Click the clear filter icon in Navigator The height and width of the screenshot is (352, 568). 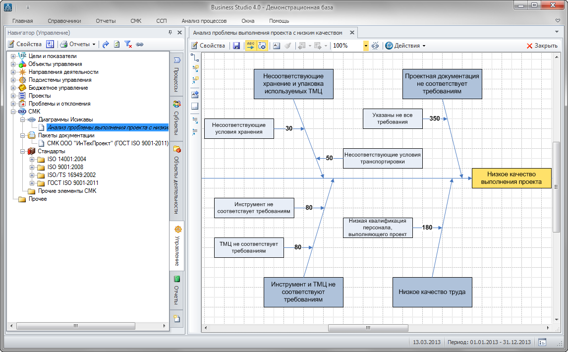pyautogui.click(x=128, y=44)
